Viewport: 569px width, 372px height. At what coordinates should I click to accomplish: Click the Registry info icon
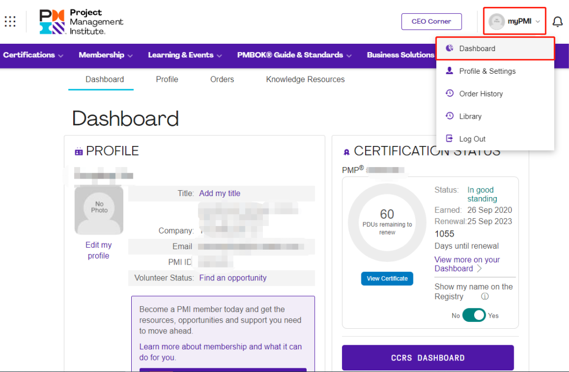click(x=485, y=296)
